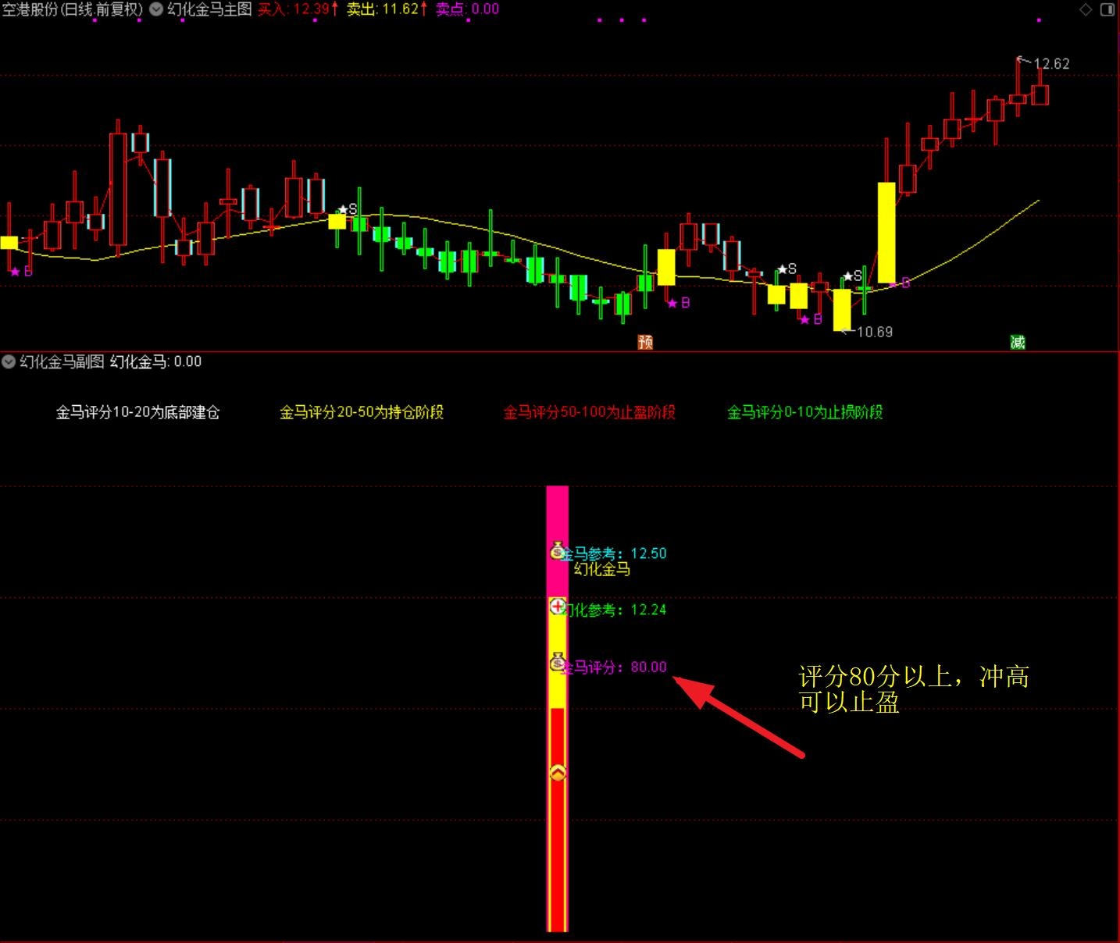Click the diamond icon at top right
Image resolution: width=1120 pixels, height=943 pixels.
click(x=1086, y=9)
